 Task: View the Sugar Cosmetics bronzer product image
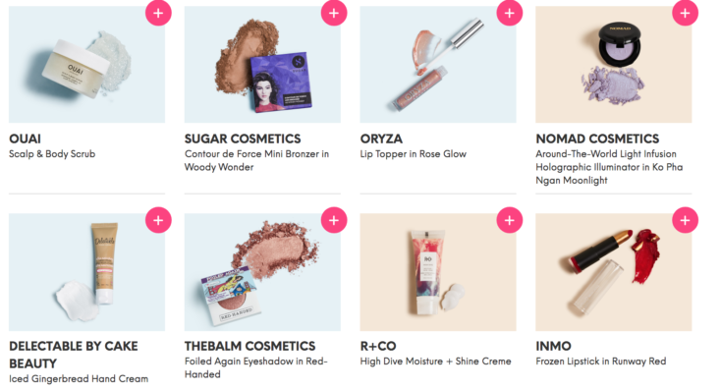coord(262,64)
